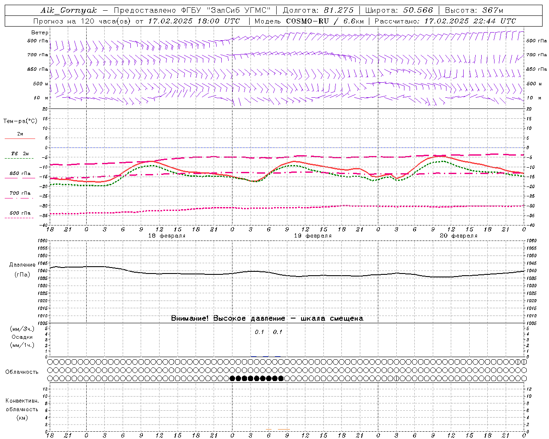Click the (мм/1ч.) precipitation unit label
The image size is (549, 439).
point(22,345)
